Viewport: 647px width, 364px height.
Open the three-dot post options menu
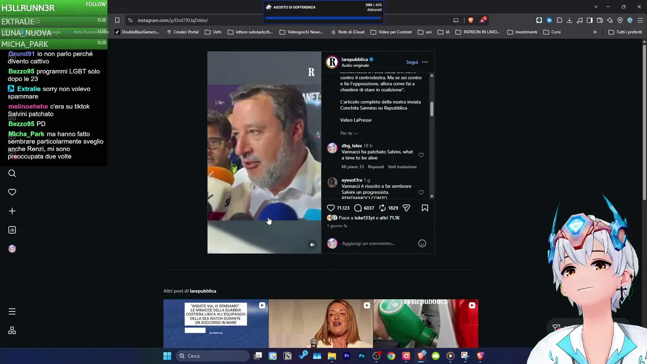[425, 62]
